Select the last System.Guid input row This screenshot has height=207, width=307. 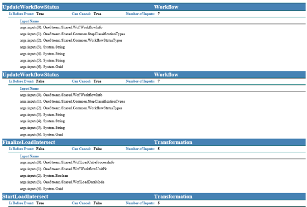point(41,189)
